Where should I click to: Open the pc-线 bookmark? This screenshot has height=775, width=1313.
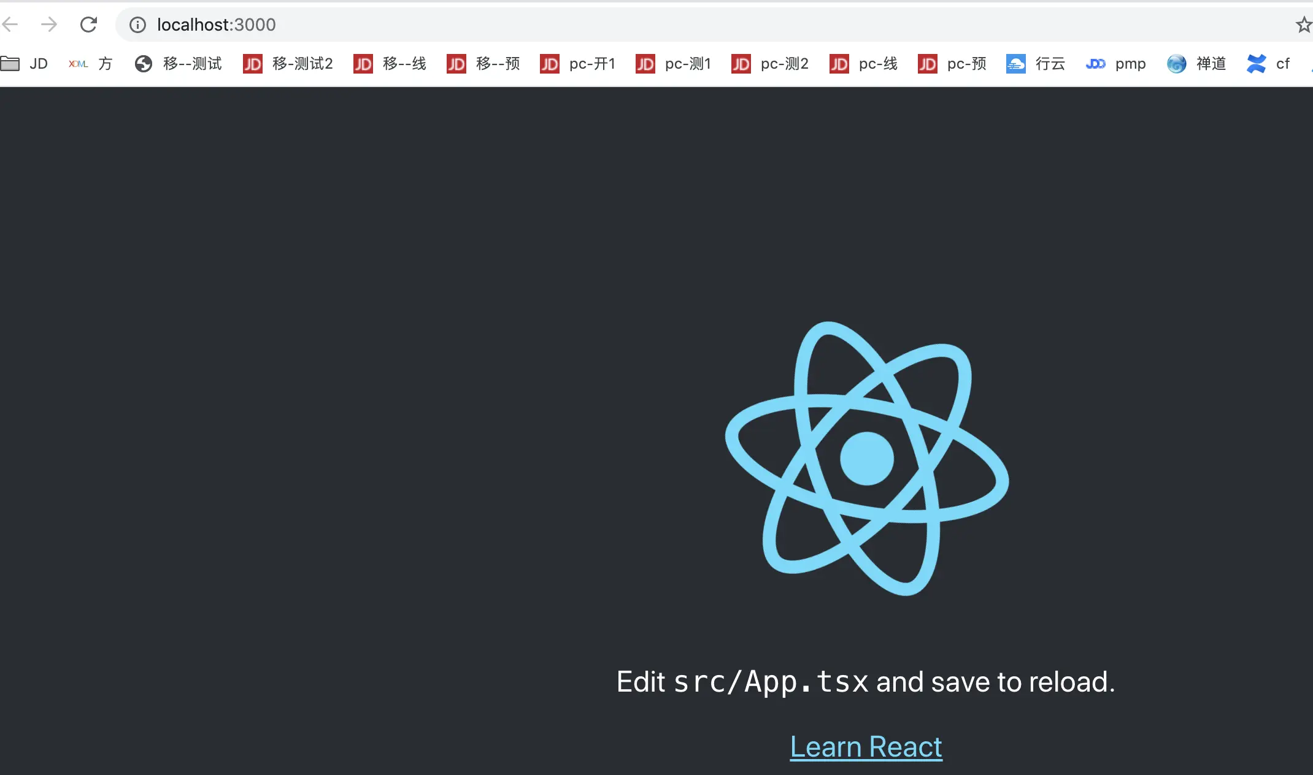pyautogui.click(x=864, y=64)
